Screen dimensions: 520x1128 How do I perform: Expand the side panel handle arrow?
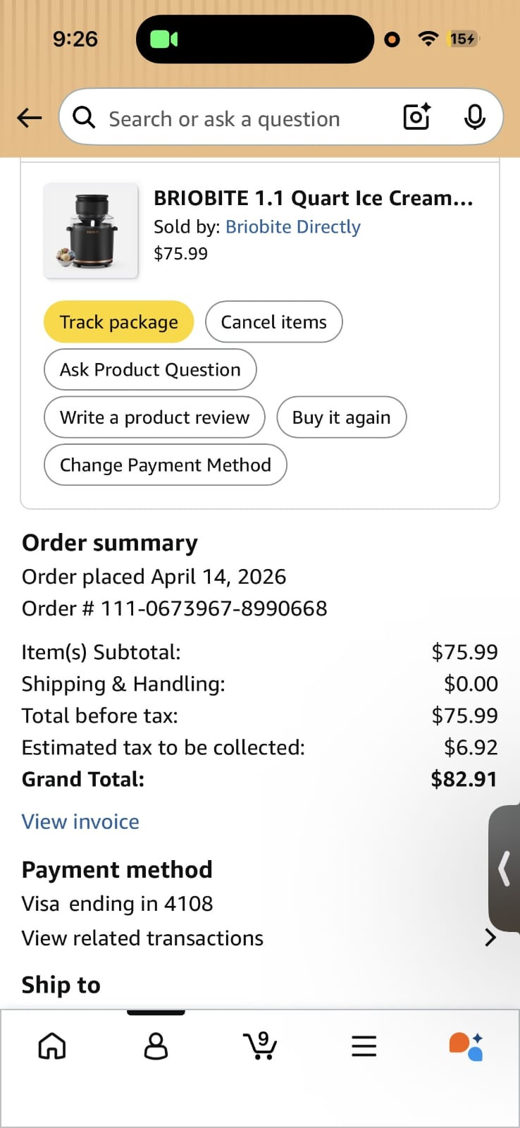click(504, 869)
